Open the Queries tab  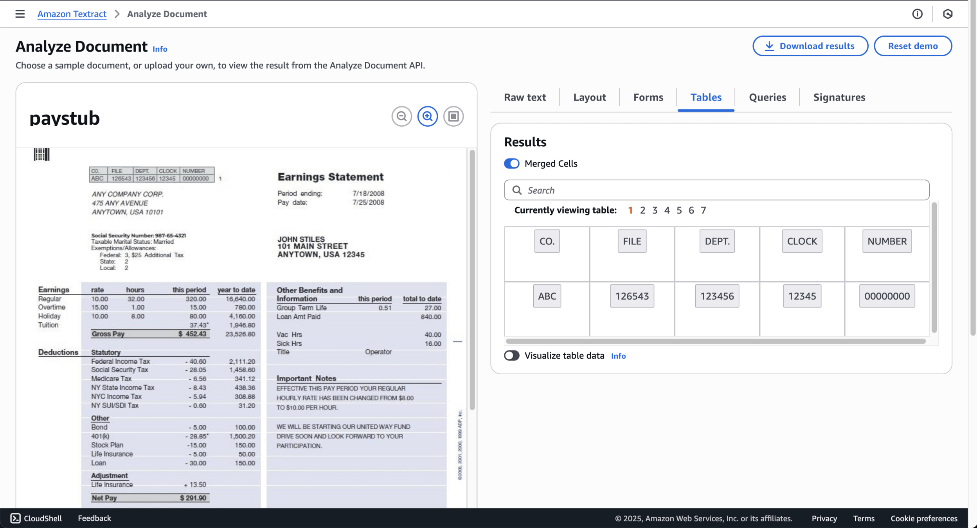[x=767, y=97]
